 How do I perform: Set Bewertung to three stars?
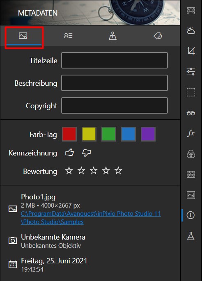point(94,171)
